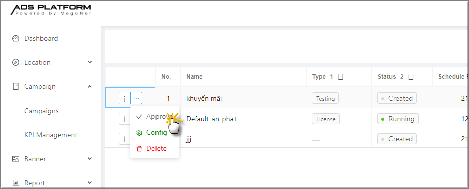Open info for khuyến mãi campaign

(125, 98)
